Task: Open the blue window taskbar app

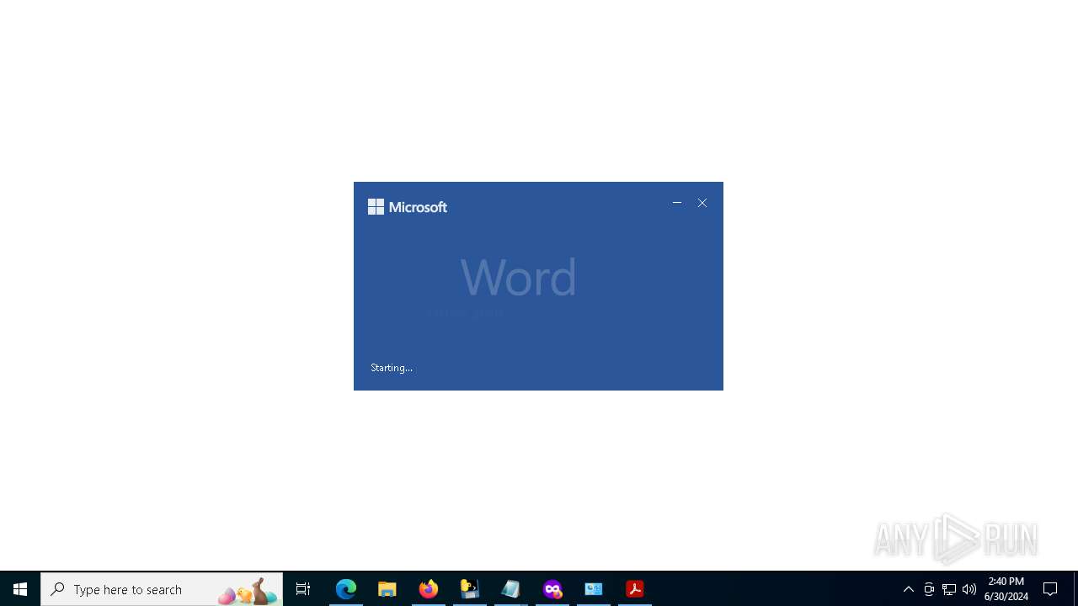Action: pyautogui.click(x=594, y=589)
